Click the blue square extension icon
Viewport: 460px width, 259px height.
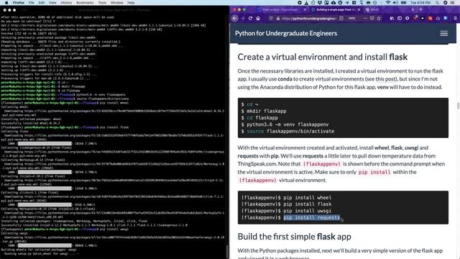(x=446, y=18)
